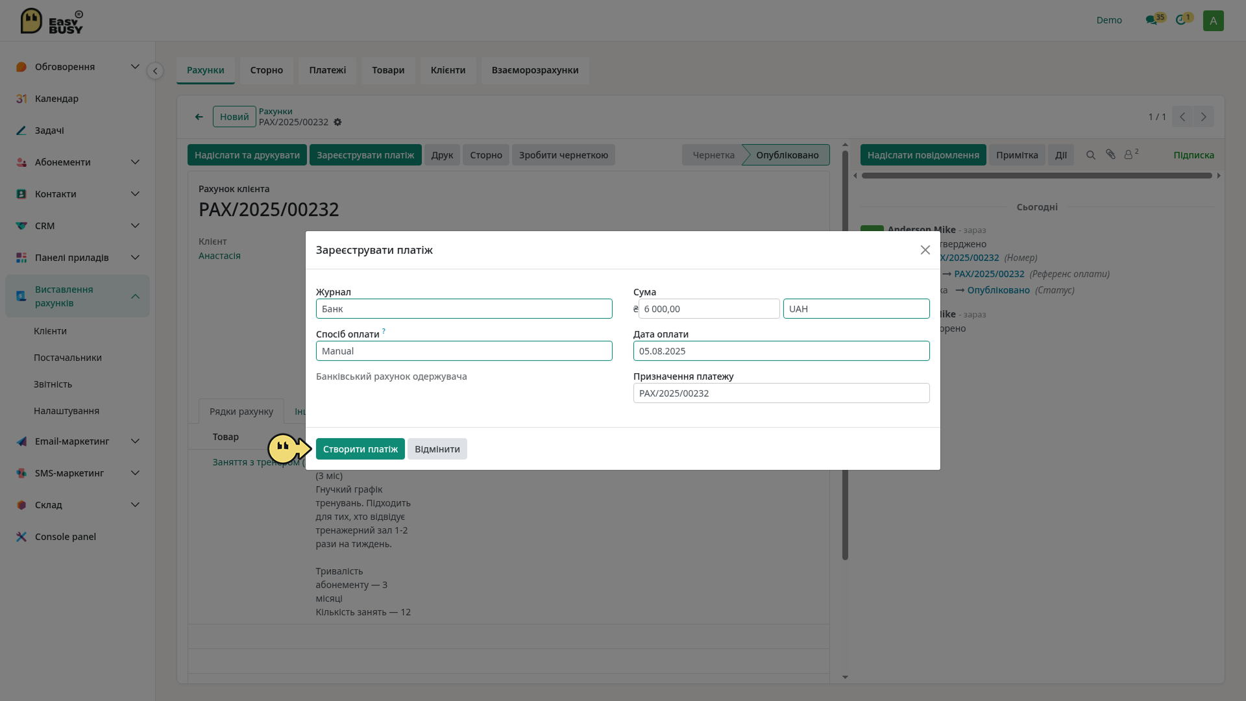This screenshot has height=701, width=1246.
Task: Collapse the sidebar with the round chevron button
Action: [x=155, y=71]
